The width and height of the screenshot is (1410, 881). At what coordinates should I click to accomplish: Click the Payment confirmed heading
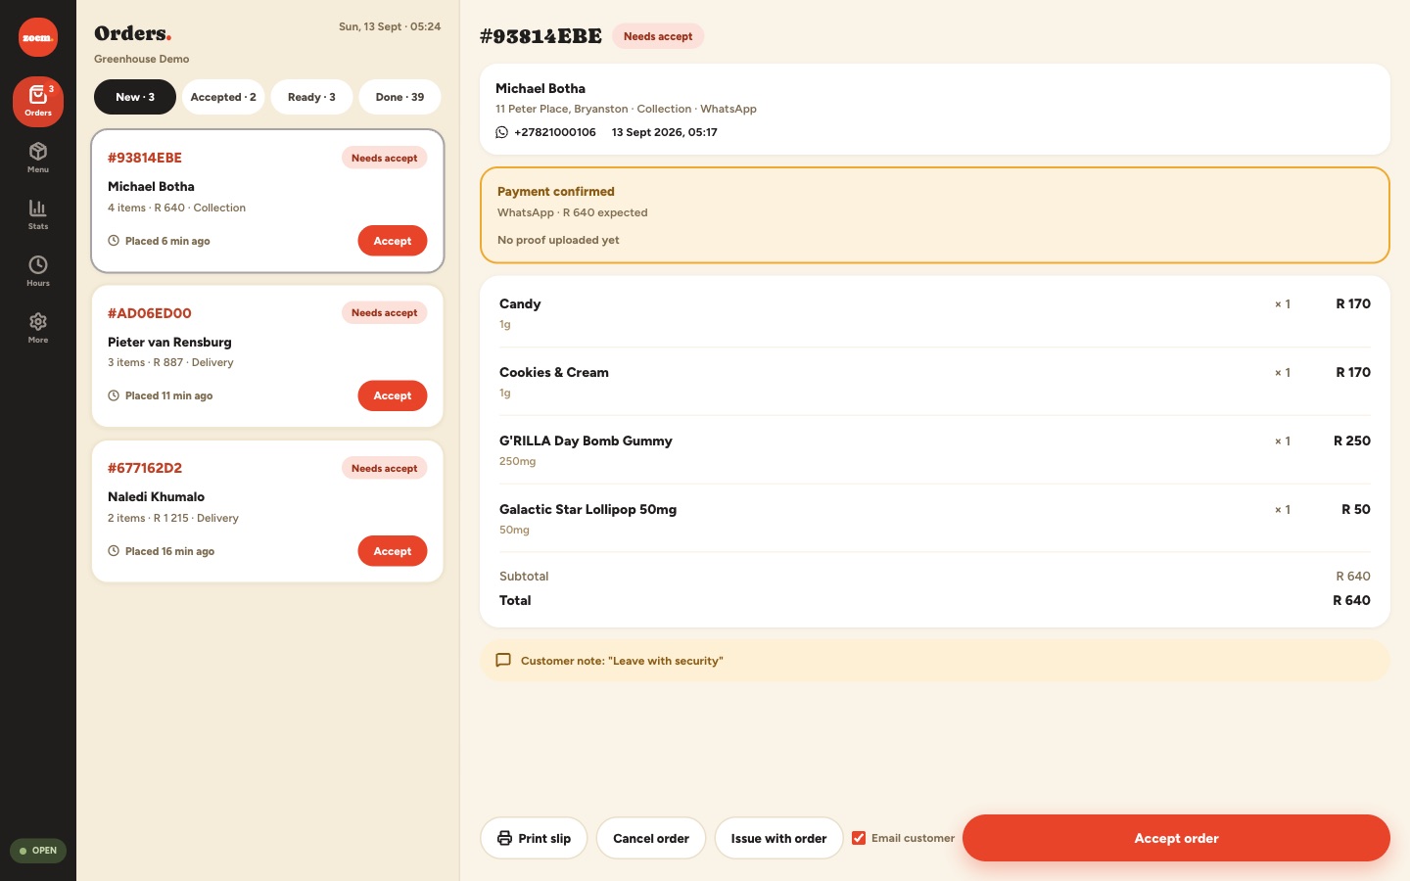click(556, 192)
